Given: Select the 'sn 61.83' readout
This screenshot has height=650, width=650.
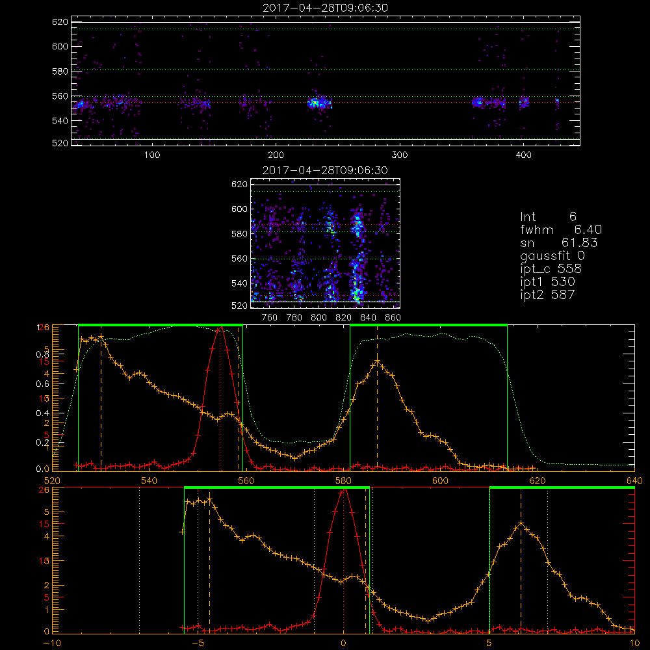Looking at the screenshot, I should (x=558, y=242).
